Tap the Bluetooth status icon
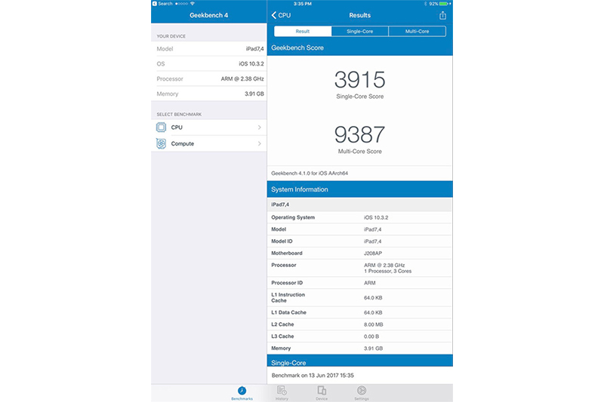This screenshot has height=402, width=604. point(425,4)
